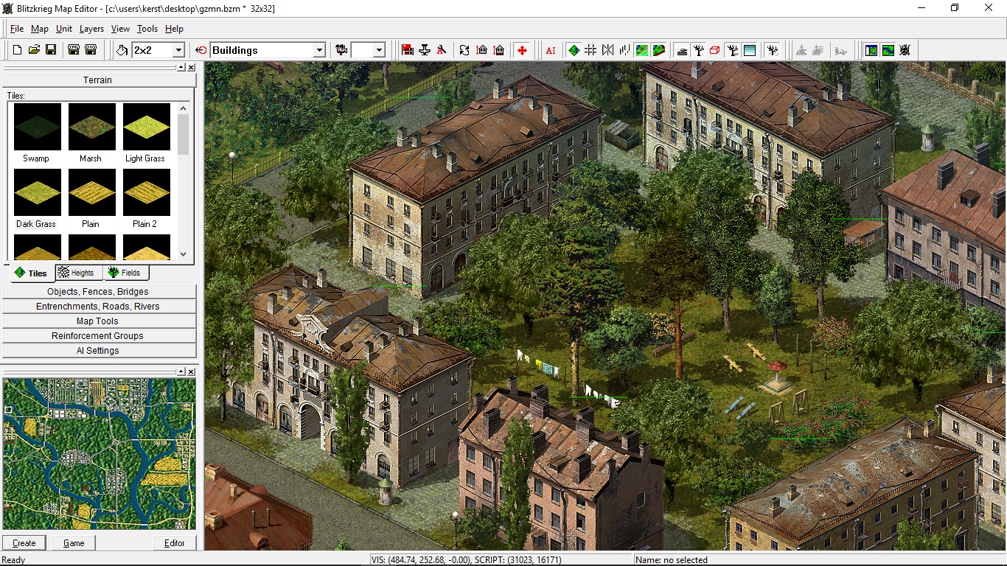Open the Map menu
Viewport: 1007px width, 566px height.
click(x=40, y=29)
